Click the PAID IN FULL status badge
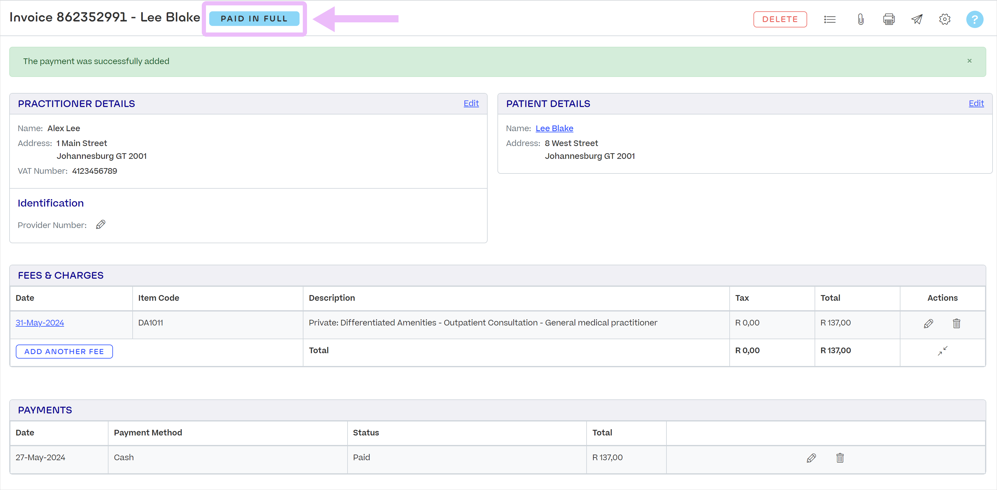This screenshot has width=997, height=490. pyautogui.click(x=254, y=18)
